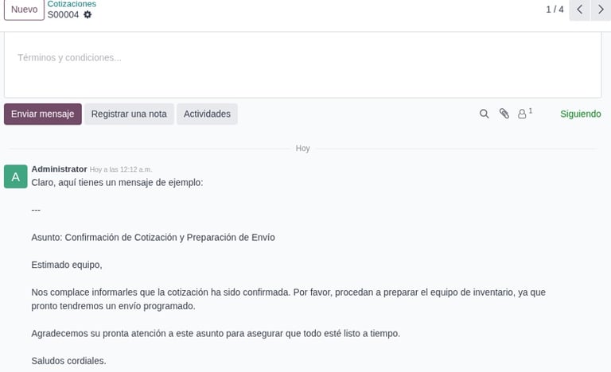This screenshot has width=611, height=372.
Task: Click Registrar una nota button
Action: [x=129, y=114]
